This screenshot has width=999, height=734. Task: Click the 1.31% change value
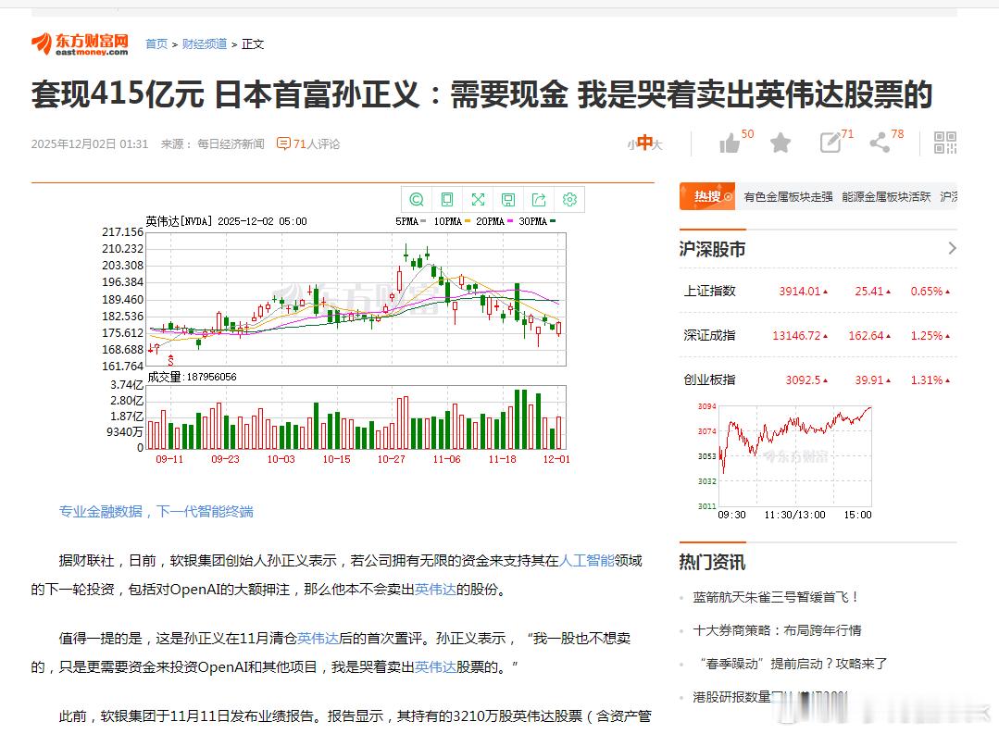(x=927, y=379)
